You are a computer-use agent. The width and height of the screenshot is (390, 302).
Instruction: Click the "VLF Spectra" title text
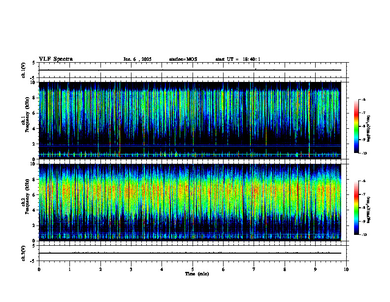point(56,59)
